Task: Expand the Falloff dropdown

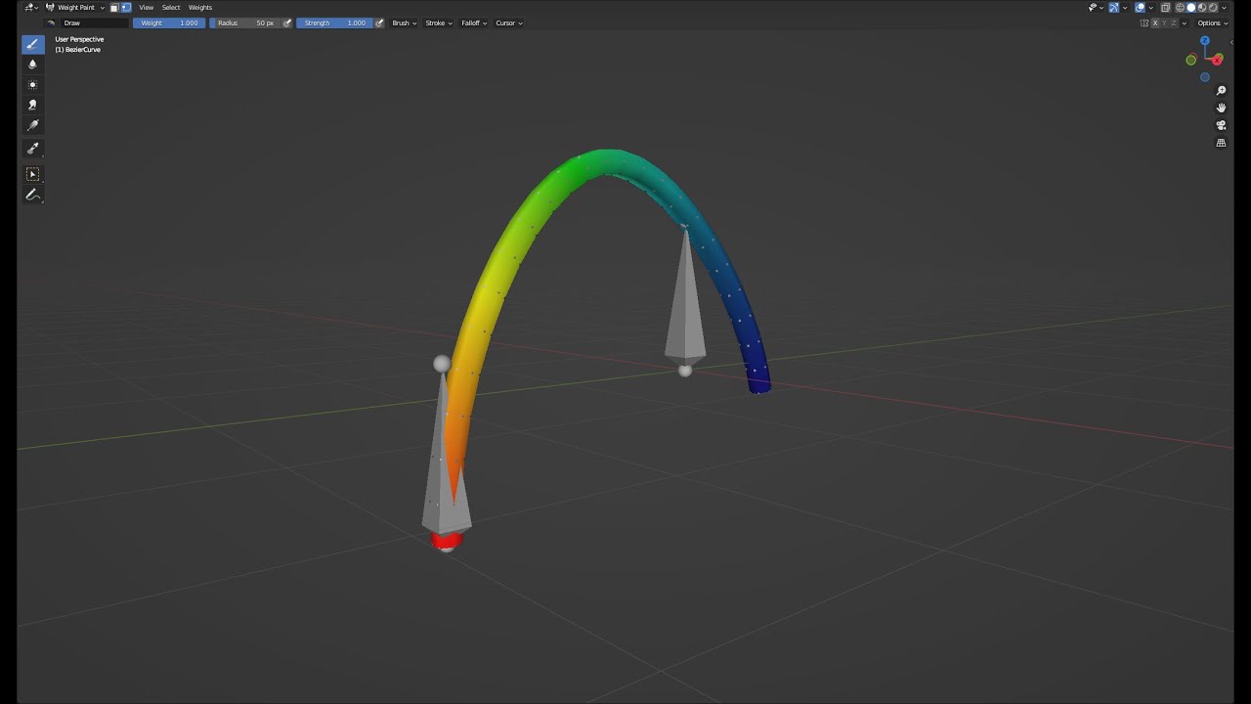Action: point(474,22)
